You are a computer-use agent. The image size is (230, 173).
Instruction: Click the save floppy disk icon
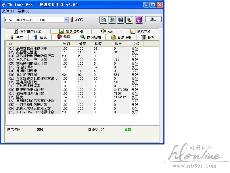coord(121,20)
